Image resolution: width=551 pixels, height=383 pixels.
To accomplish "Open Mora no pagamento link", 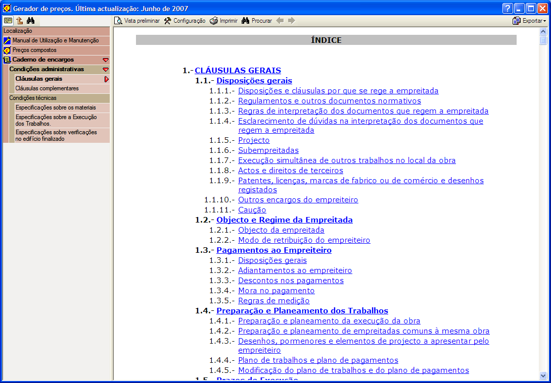I will click(x=277, y=291).
